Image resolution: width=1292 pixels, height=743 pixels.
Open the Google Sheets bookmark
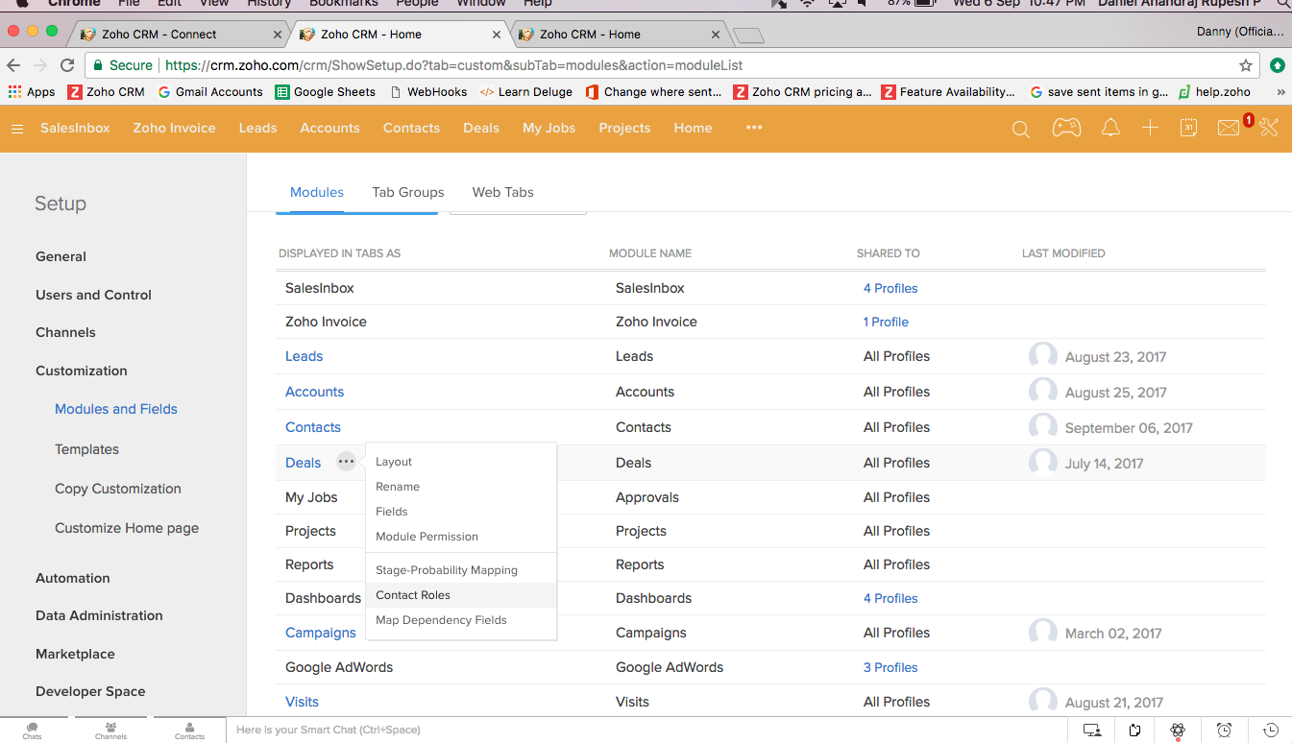click(325, 92)
